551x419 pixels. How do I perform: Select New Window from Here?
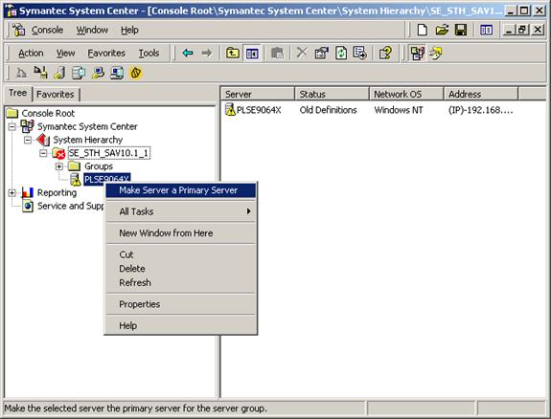click(x=181, y=233)
